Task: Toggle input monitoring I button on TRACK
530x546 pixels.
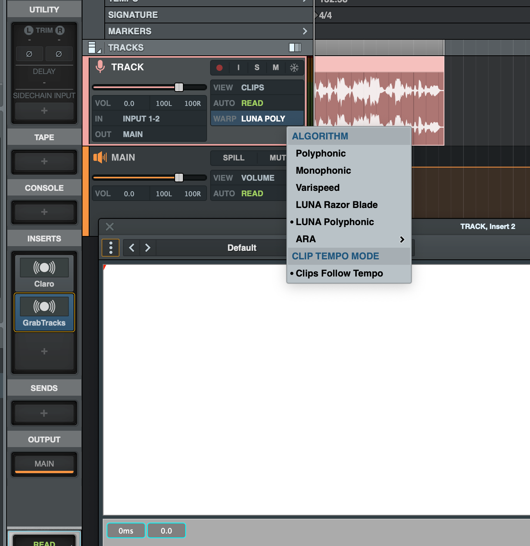Action: (x=238, y=68)
